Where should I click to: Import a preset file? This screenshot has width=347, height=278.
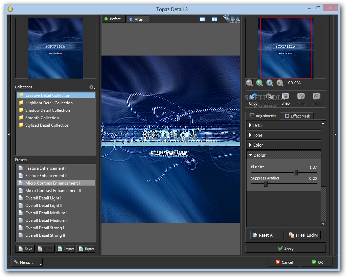(x=66, y=249)
